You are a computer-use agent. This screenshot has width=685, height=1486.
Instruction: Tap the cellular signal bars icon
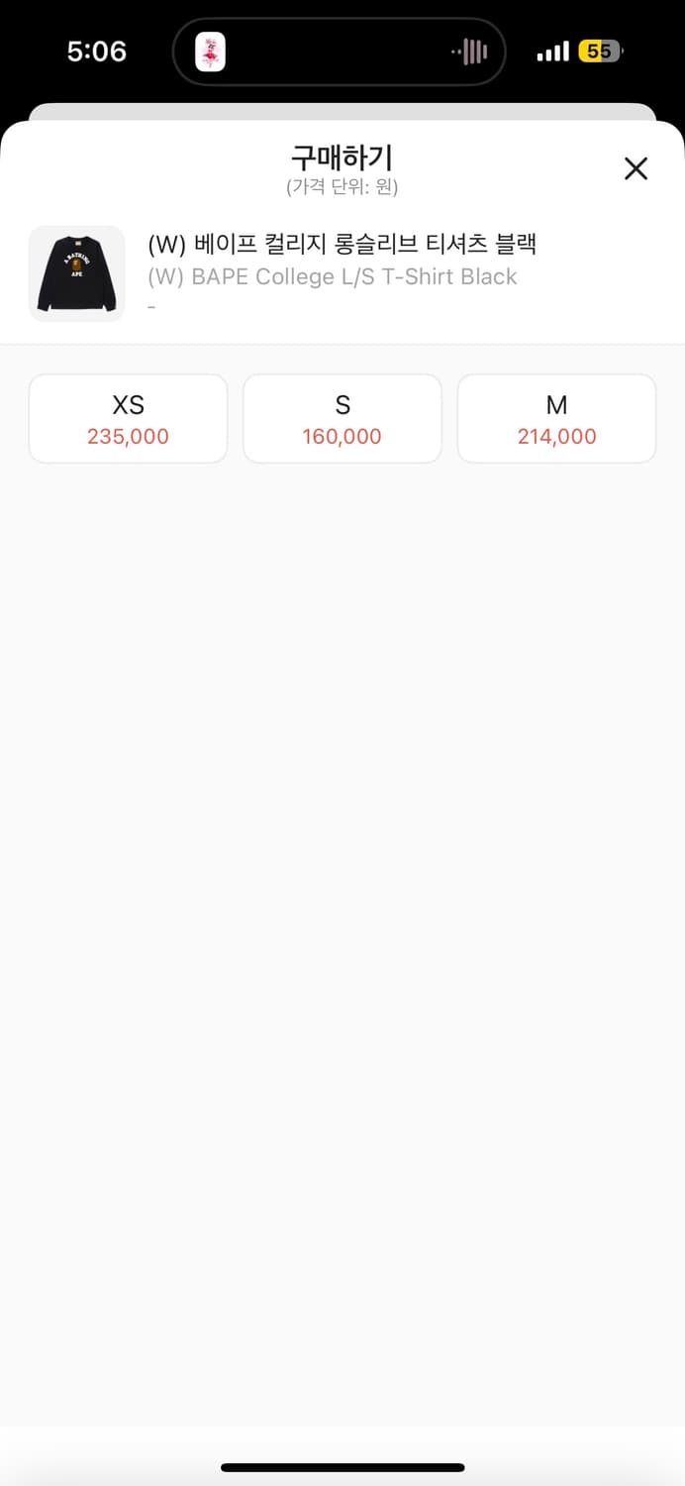click(552, 52)
